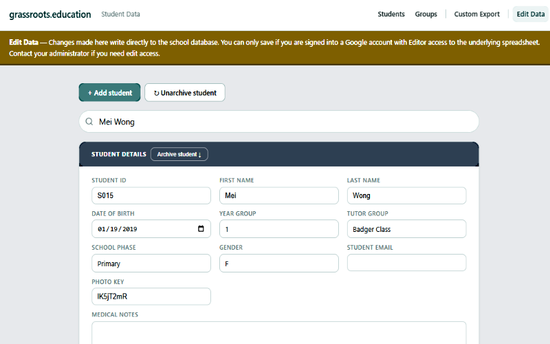The image size is (550, 344).
Task: Click the DATE OF BIRTH label
Action: [113, 213]
